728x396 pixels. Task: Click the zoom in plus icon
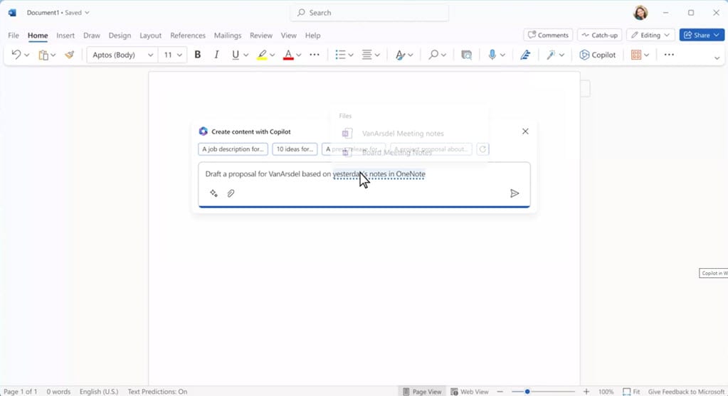click(x=586, y=391)
